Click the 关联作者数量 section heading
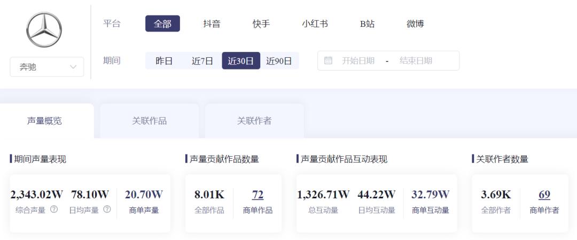Screen dimensions: 577x240 [x=502, y=159]
